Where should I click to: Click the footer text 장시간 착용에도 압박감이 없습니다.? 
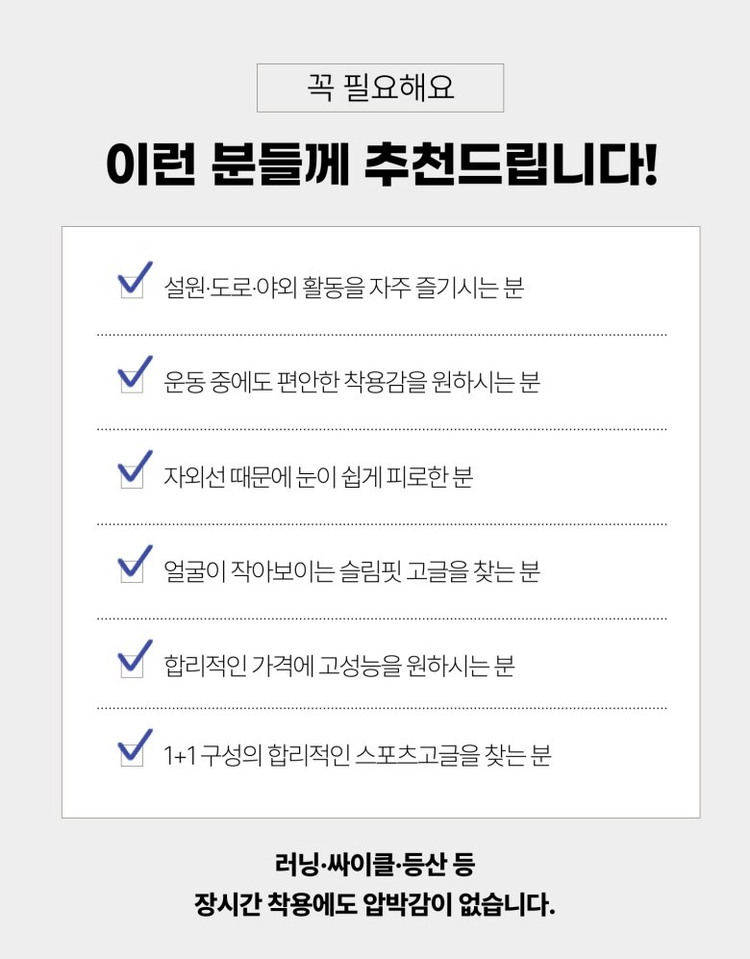(375, 905)
